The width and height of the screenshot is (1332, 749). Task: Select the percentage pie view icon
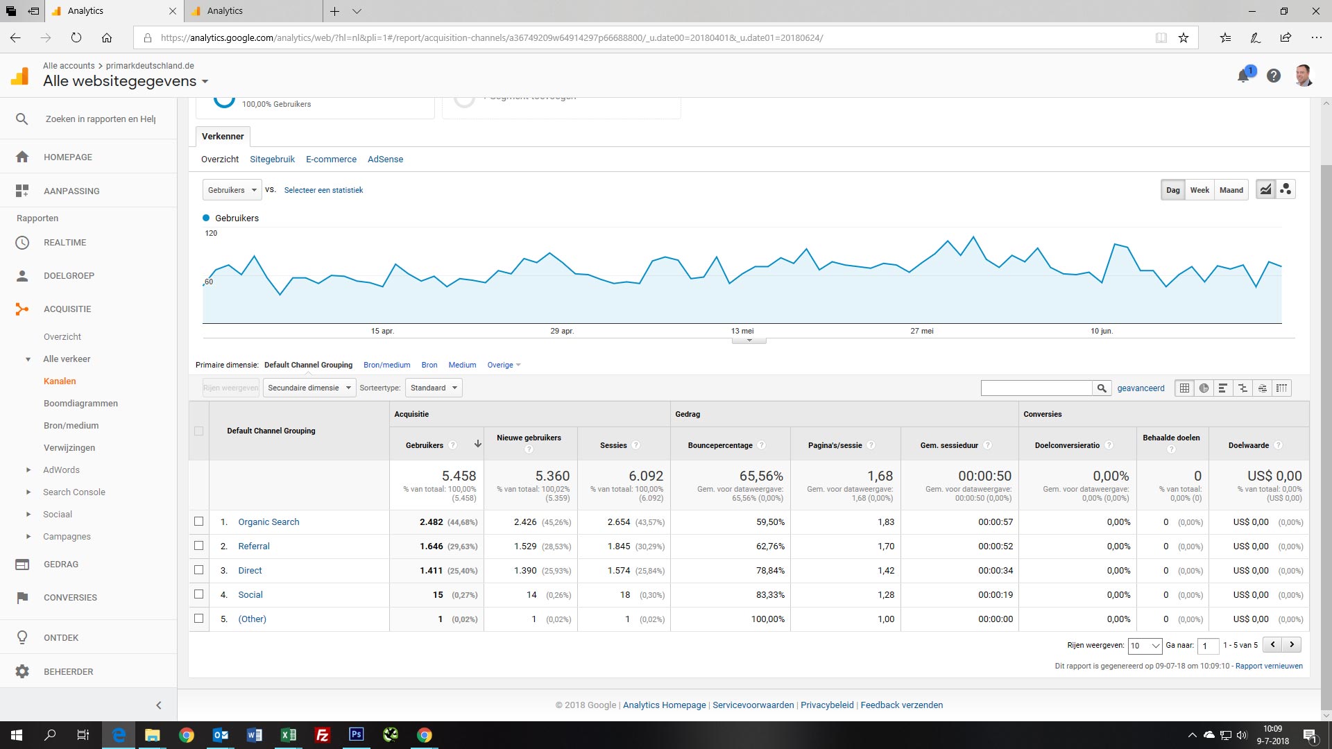tap(1204, 388)
